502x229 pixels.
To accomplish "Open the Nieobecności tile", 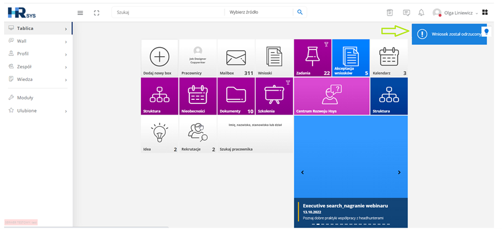I will click(x=197, y=96).
